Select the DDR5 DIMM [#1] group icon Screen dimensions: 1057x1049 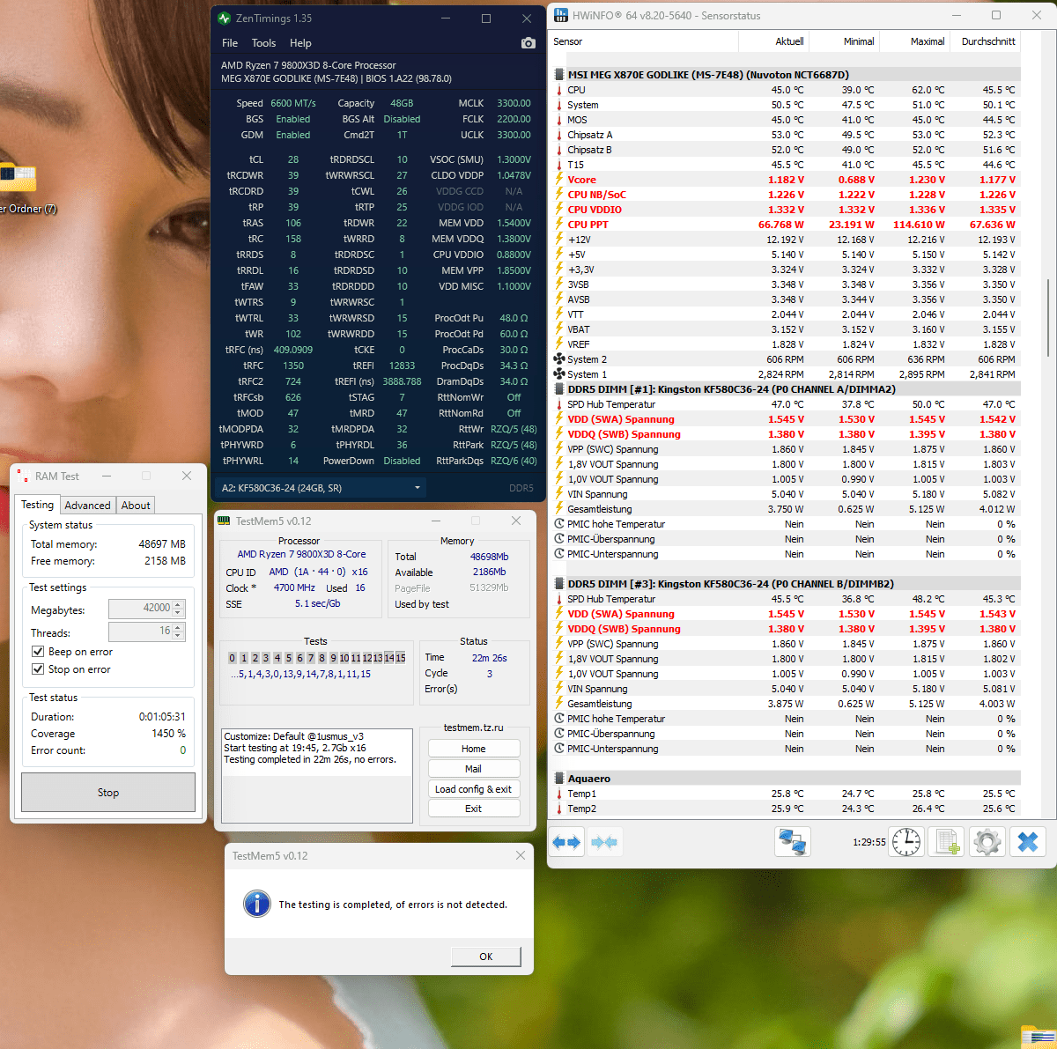point(559,389)
